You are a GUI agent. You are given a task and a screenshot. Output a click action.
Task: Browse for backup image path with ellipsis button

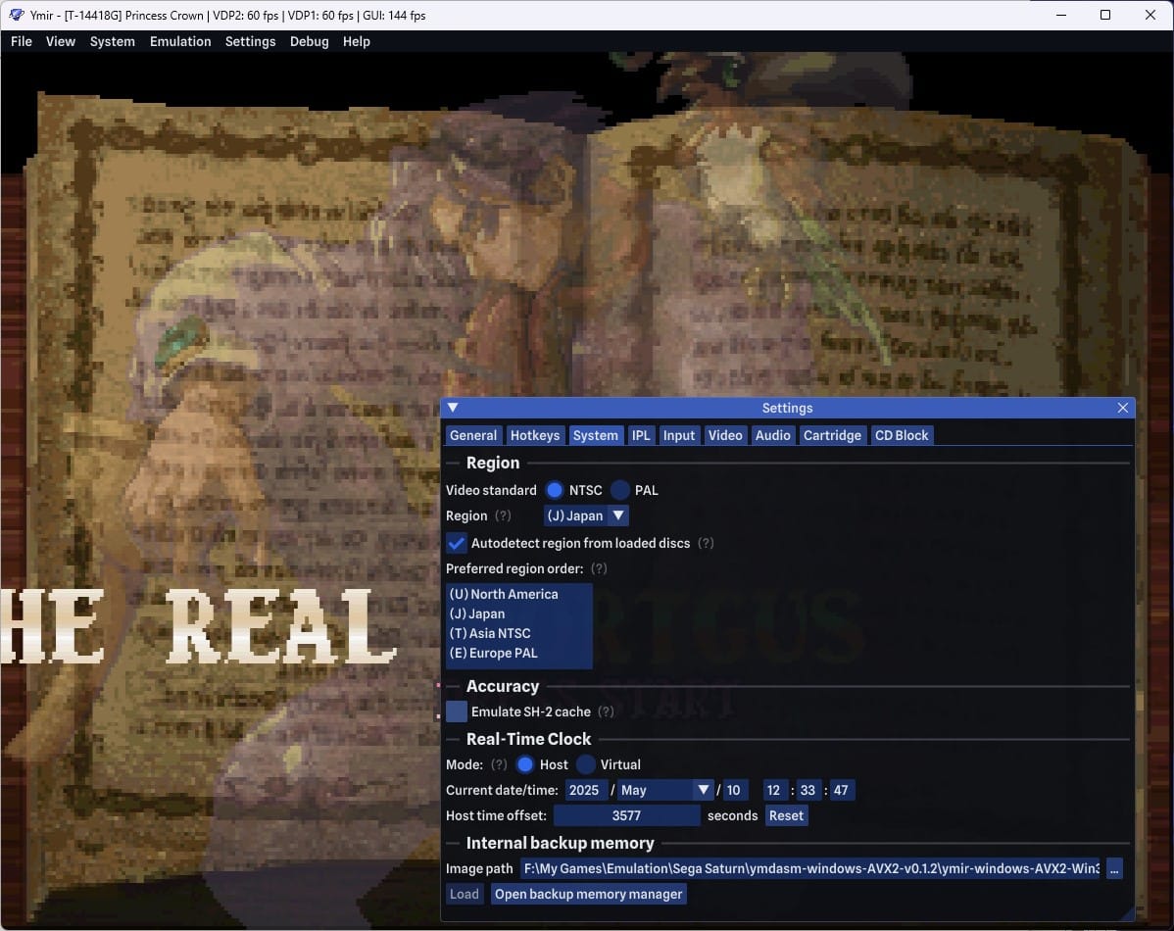[x=1114, y=868]
